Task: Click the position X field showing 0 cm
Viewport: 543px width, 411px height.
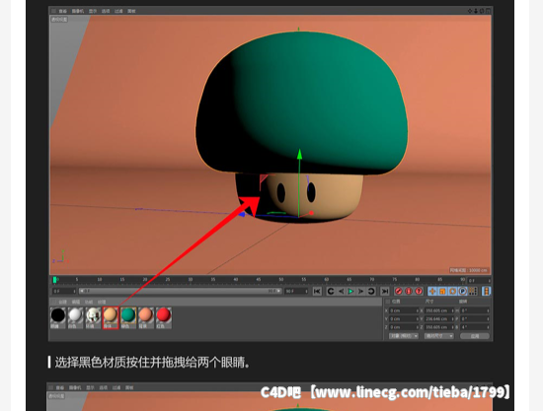Action: (404, 310)
